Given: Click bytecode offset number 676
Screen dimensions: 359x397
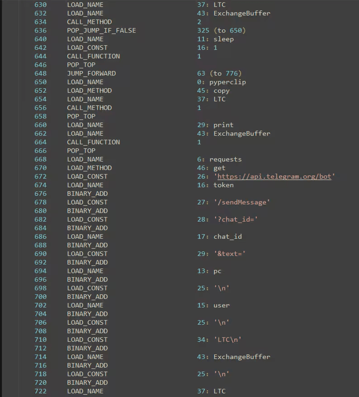Looking at the screenshot, I should tap(41, 194).
